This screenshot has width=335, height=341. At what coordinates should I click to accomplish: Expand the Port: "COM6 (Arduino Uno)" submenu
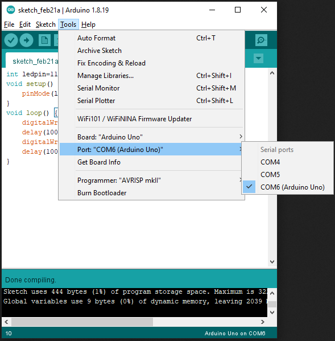151,149
